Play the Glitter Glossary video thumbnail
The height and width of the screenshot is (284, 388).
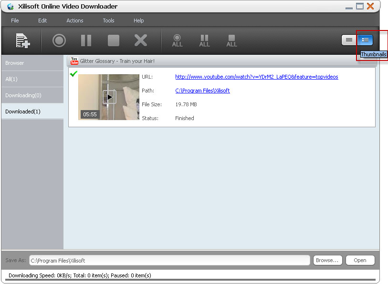click(x=109, y=97)
